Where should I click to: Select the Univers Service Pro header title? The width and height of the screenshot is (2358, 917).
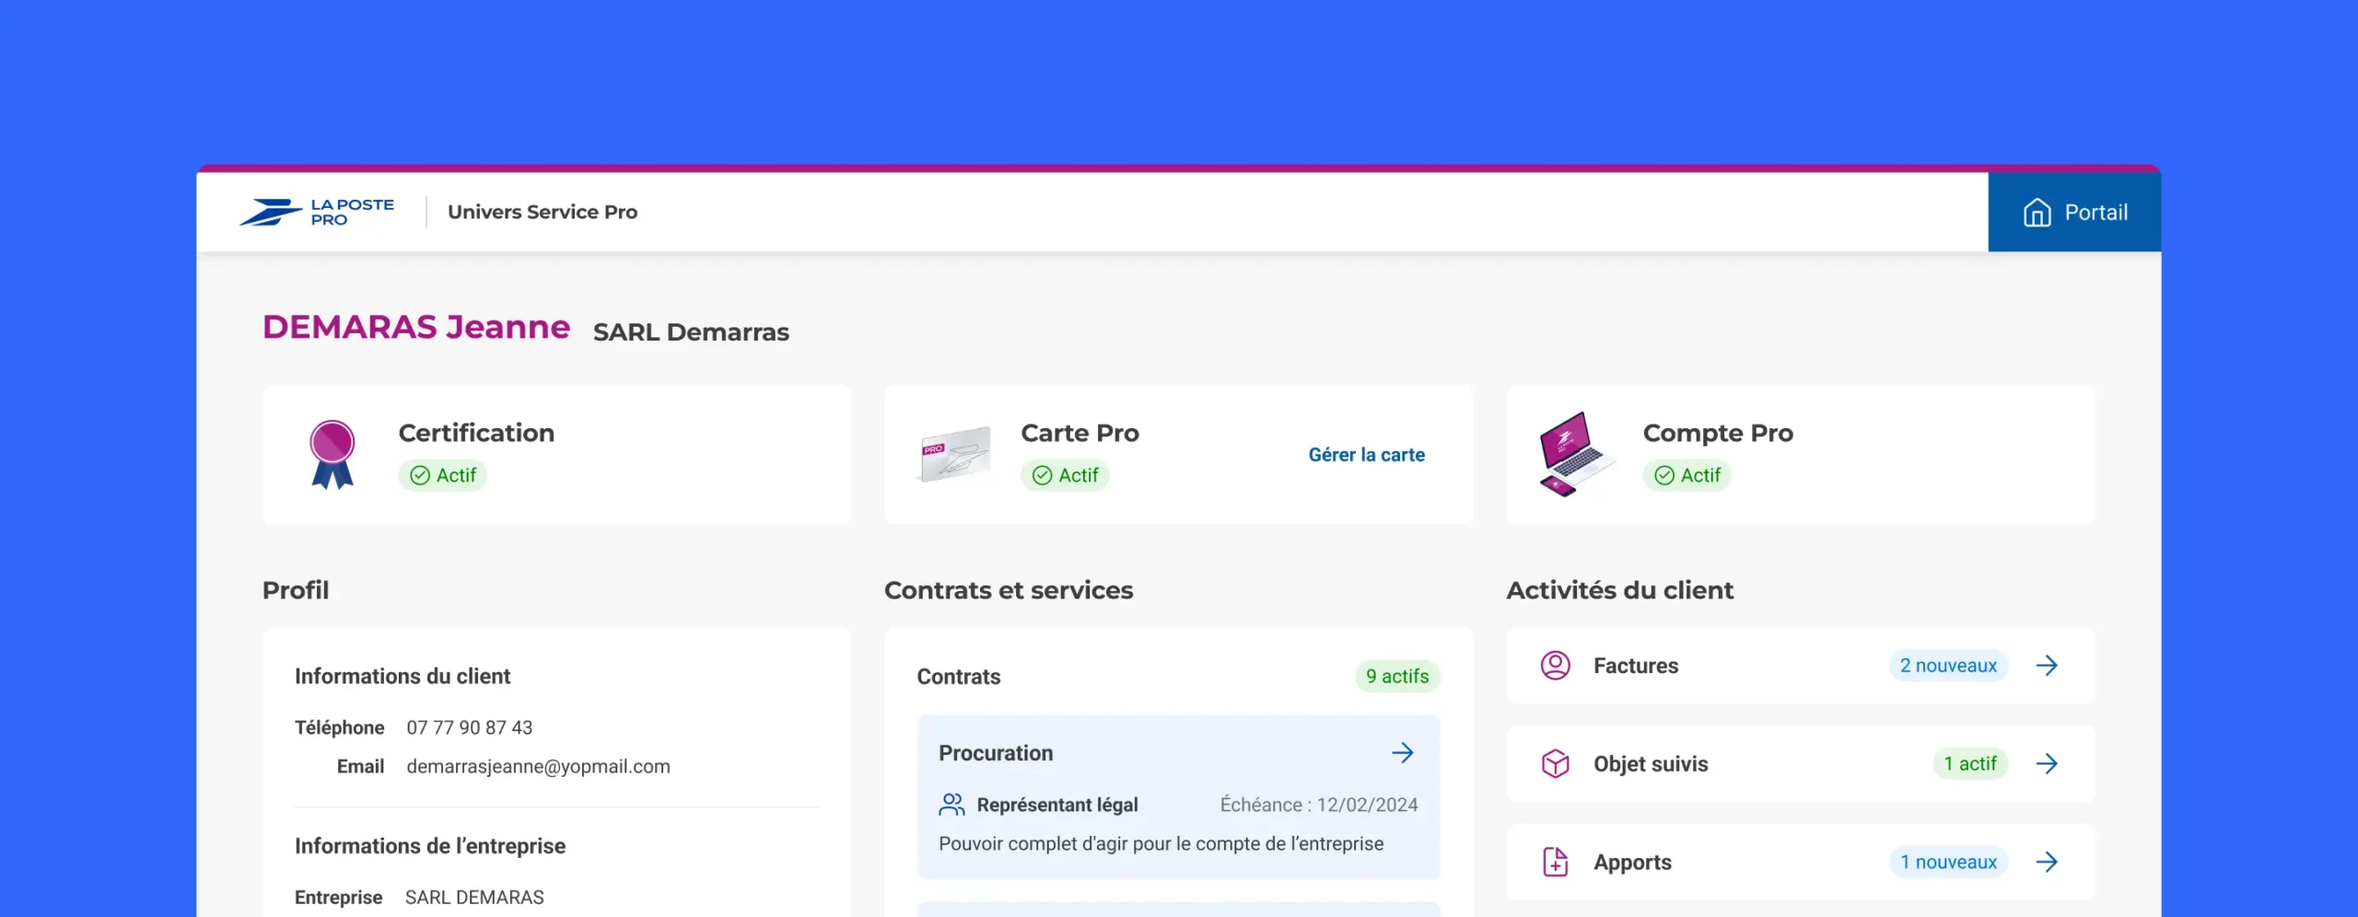point(543,212)
